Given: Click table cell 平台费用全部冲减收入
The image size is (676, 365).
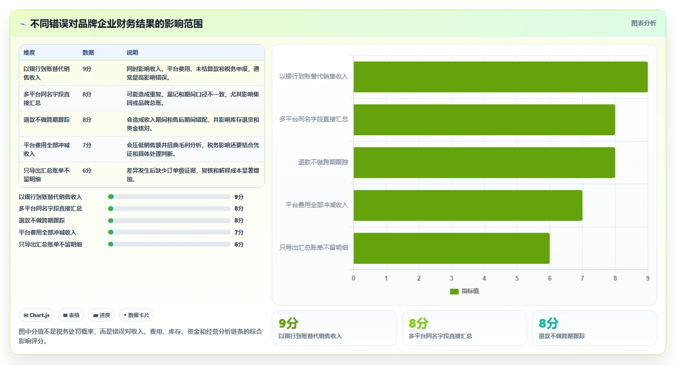Looking at the screenshot, I should point(47,149).
